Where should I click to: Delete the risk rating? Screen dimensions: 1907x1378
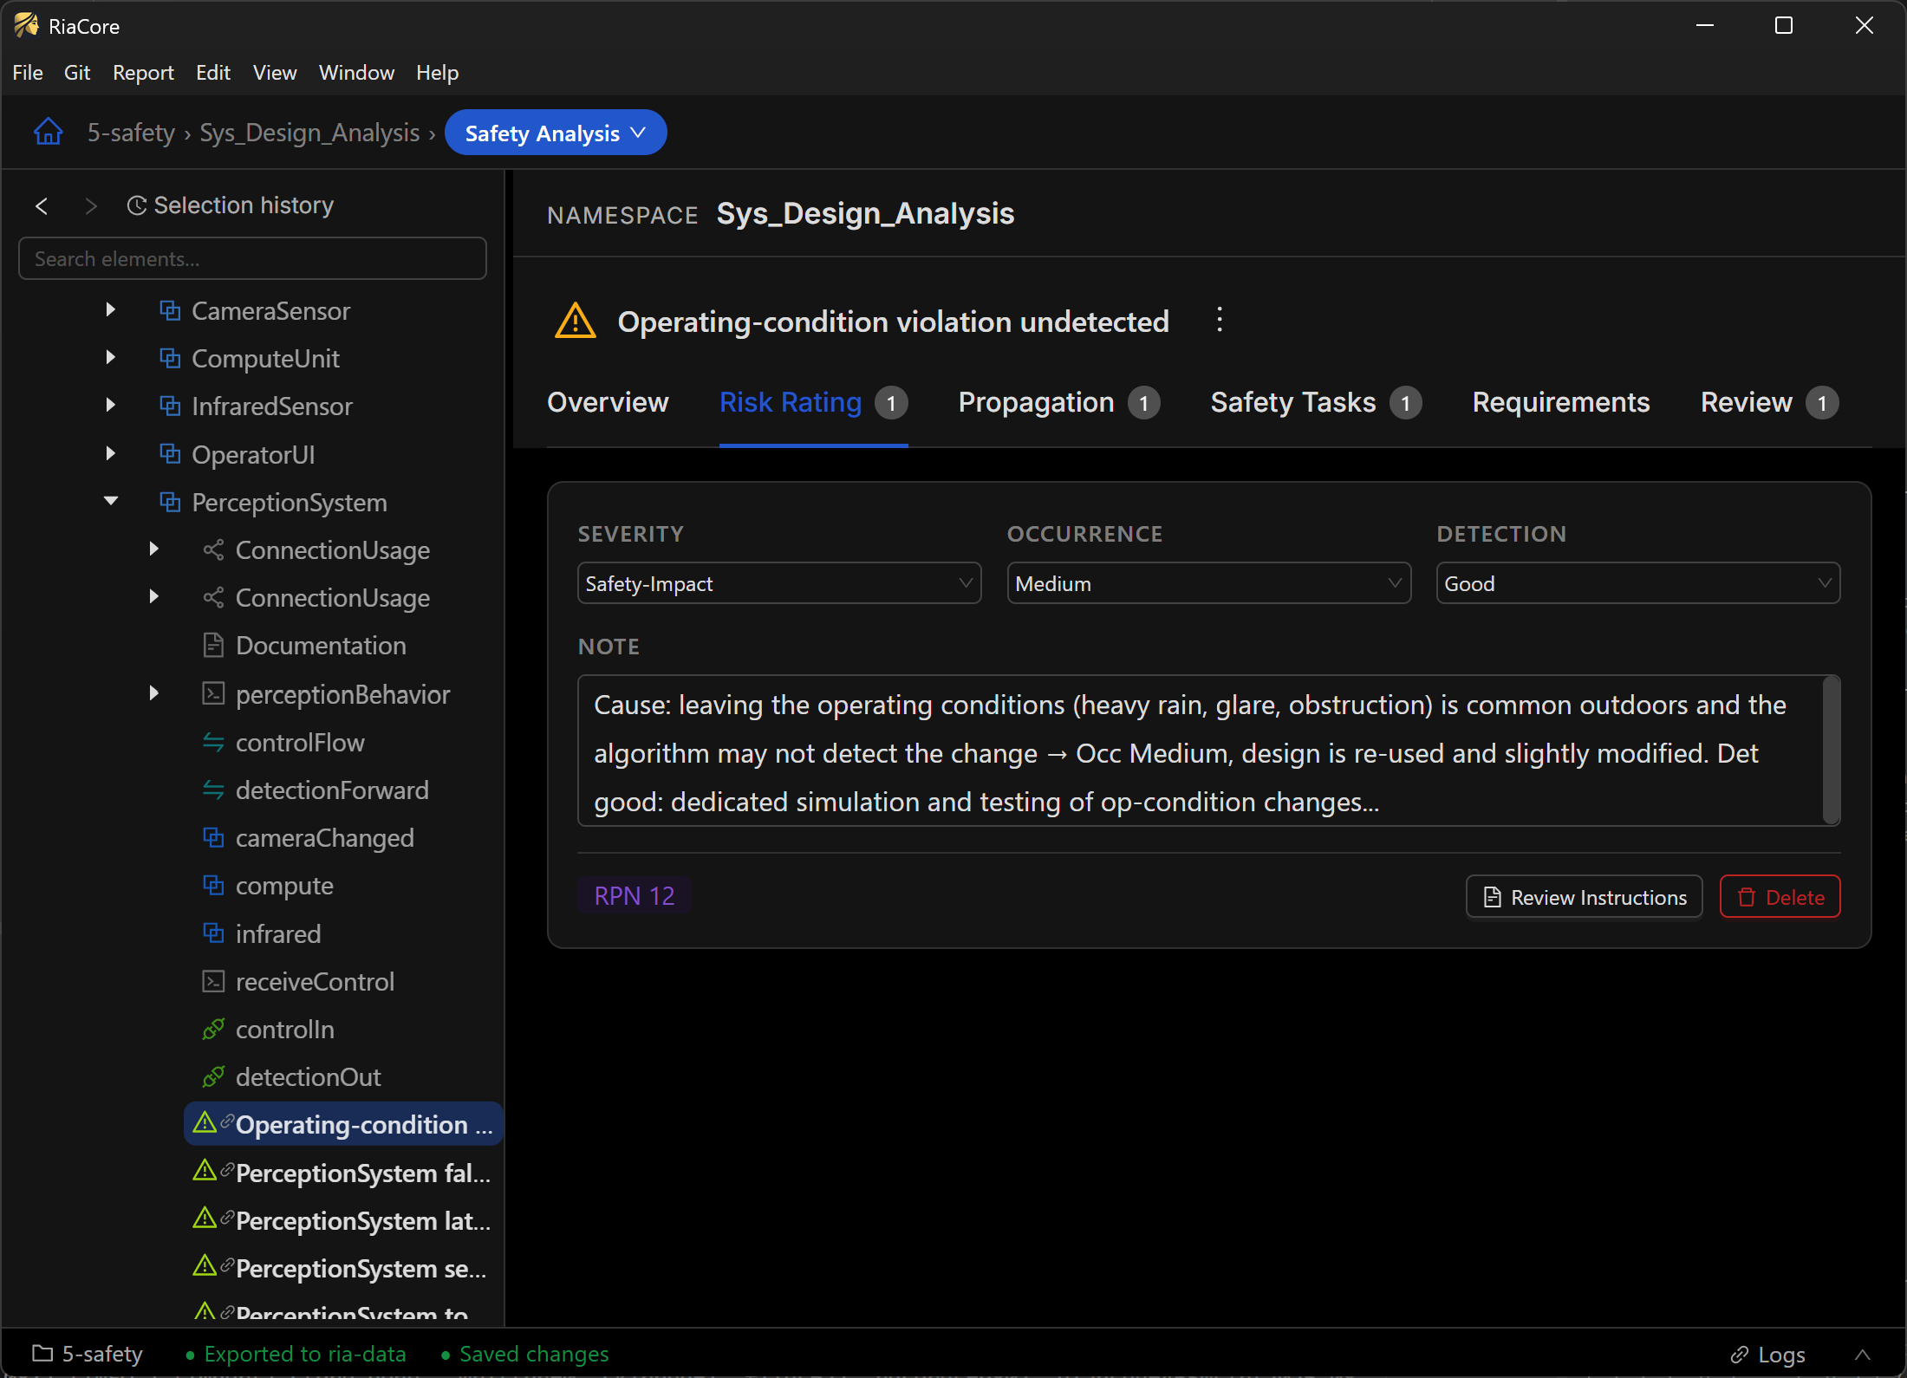[1780, 897]
